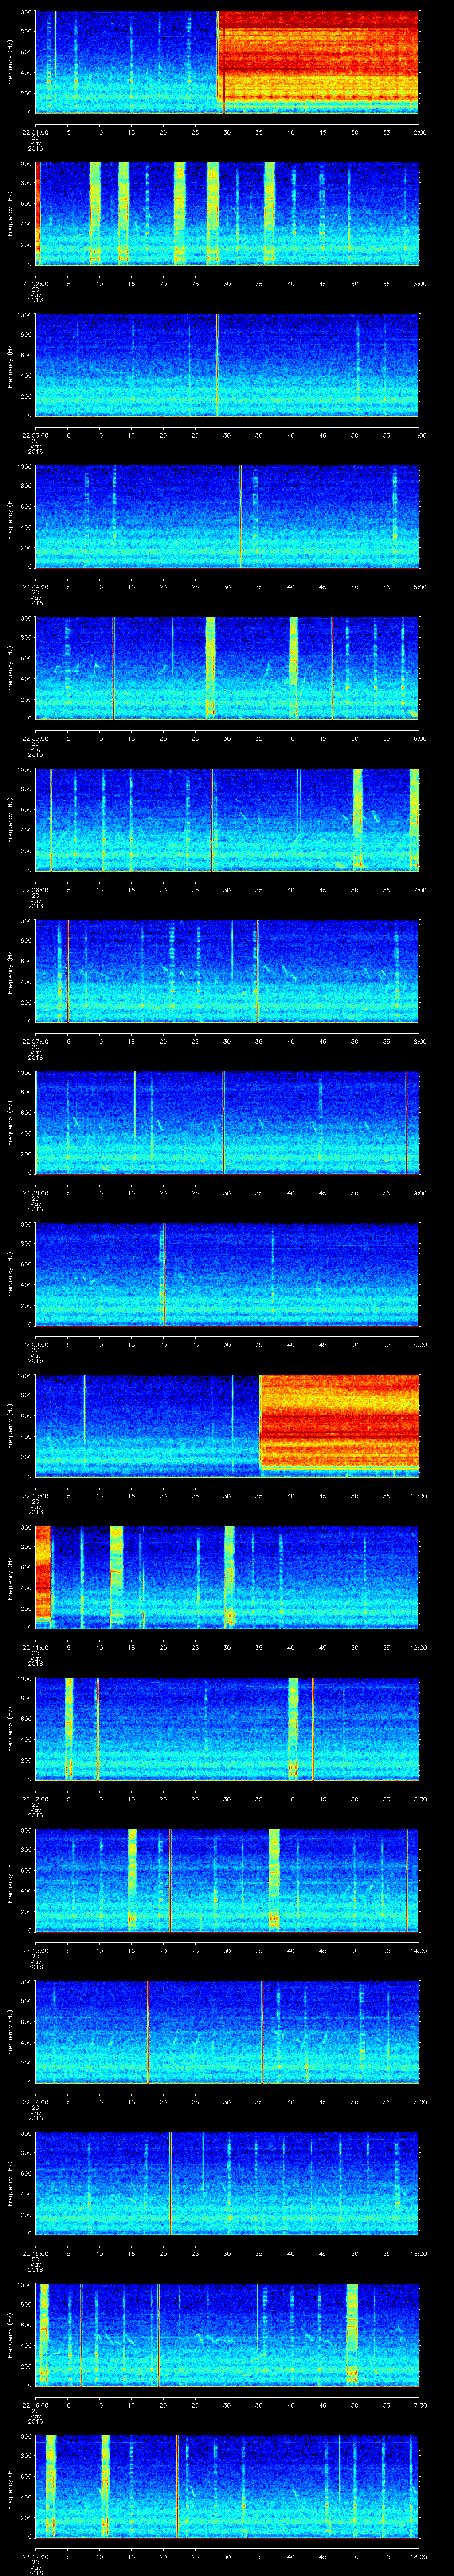Click the spectrogram panel starting at 22:01:00

pos(227,62)
